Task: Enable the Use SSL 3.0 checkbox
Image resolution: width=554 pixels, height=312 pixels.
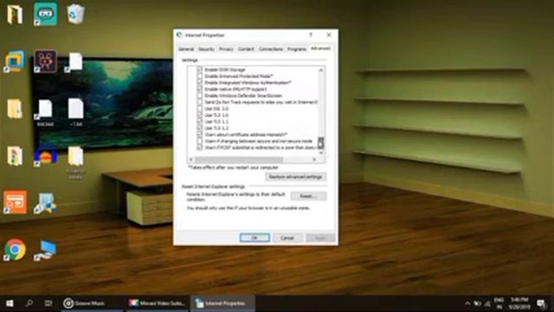Action: click(x=200, y=108)
